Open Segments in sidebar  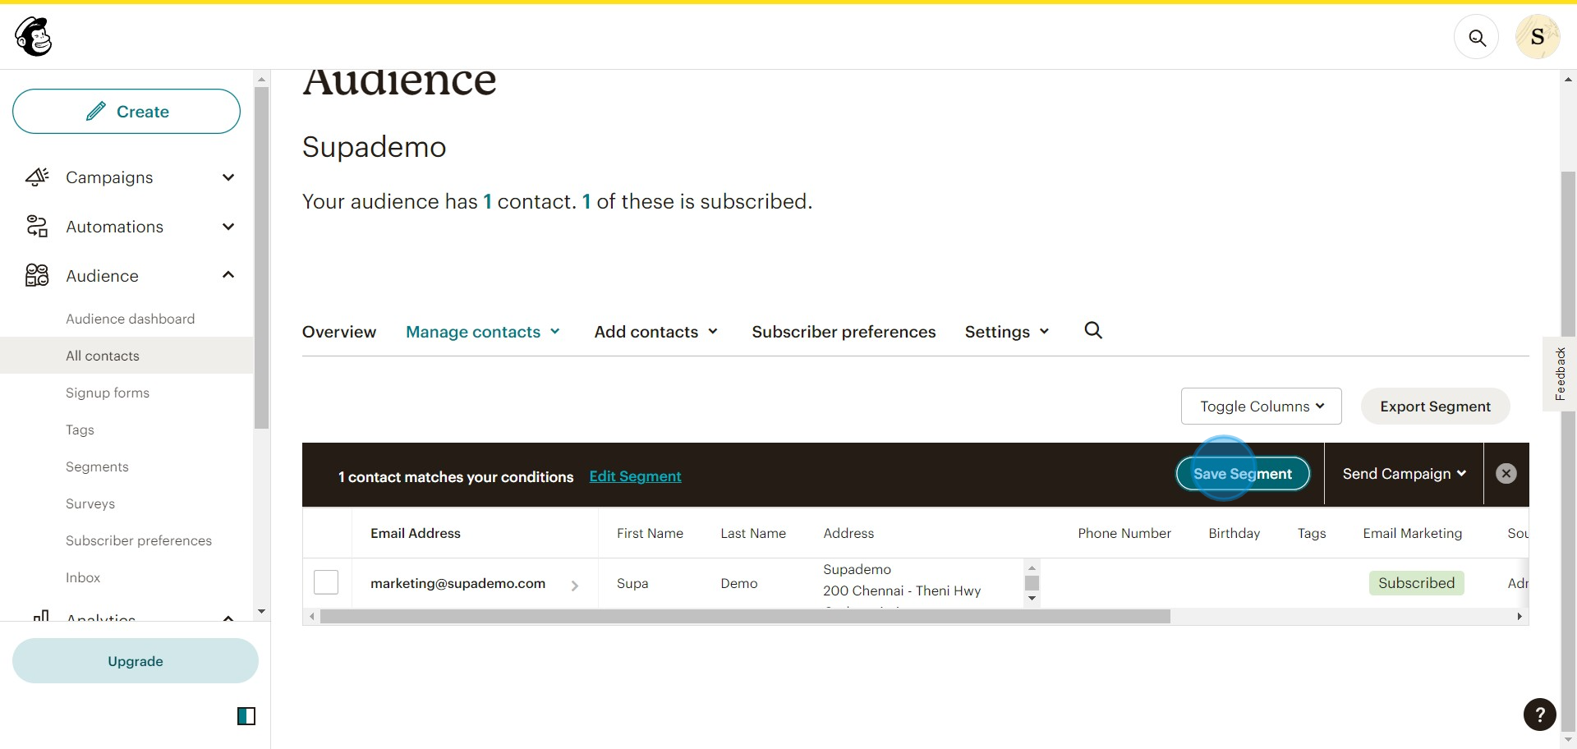[x=97, y=466]
